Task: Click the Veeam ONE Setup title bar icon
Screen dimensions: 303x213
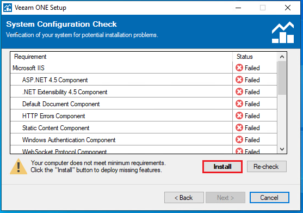Action: pyautogui.click(x=8, y=8)
